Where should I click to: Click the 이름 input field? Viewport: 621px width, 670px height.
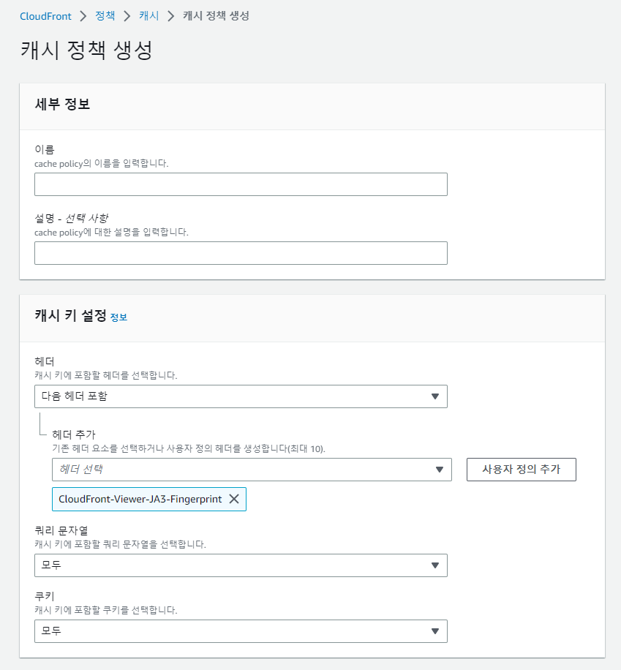click(x=241, y=184)
